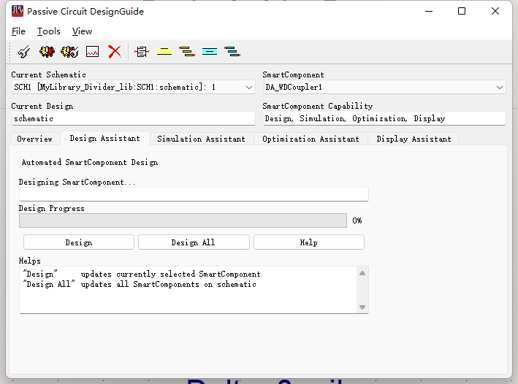518x384 pixels.
Task: Click the gears-with-wrench Optimize toolbar icon
Action: tap(69, 52)
